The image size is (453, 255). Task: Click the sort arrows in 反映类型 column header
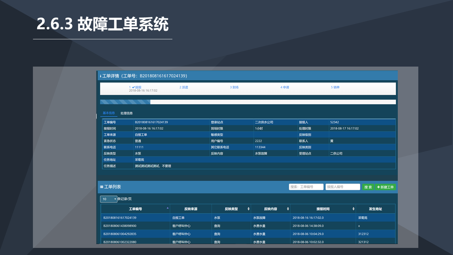tap(248, 209)
